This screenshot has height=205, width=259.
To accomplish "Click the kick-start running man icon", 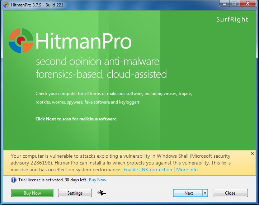I will [102, 193].
